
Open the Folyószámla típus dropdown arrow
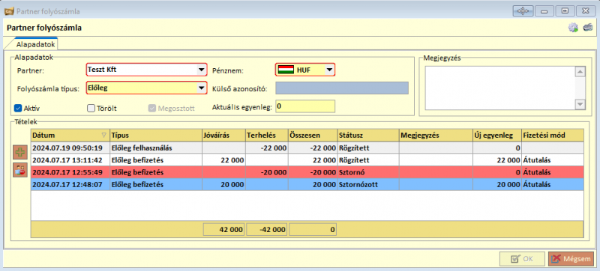click(x=201, y=88)
